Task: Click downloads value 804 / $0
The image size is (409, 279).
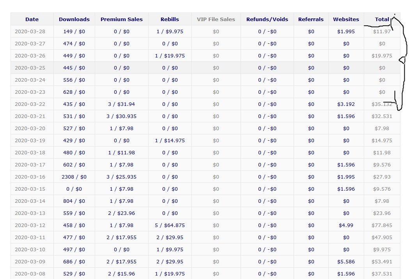Action: coord(74,201)
